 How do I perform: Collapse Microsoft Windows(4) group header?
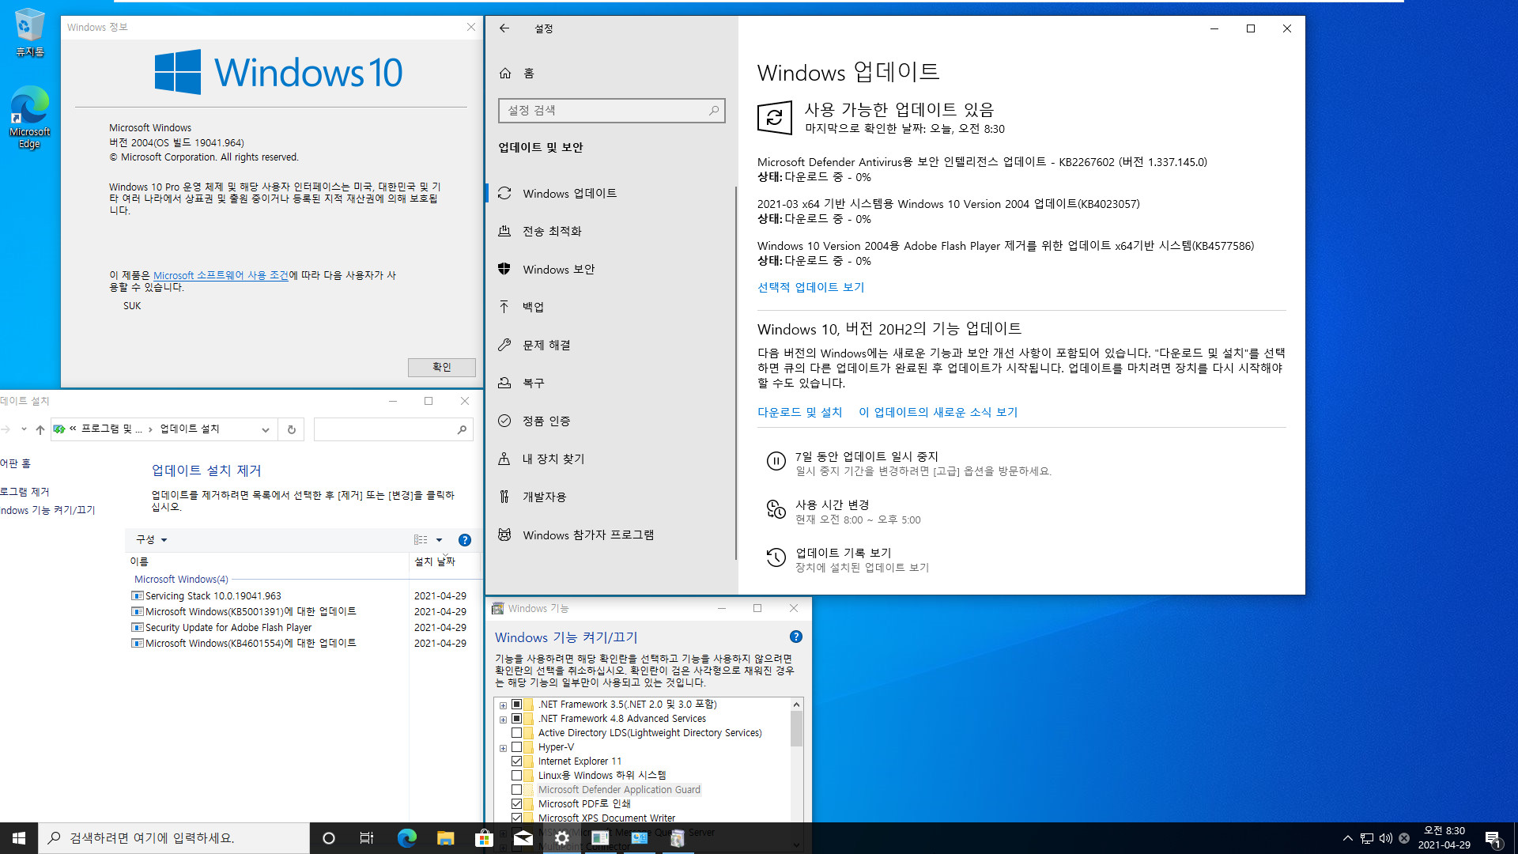point(181,580)
